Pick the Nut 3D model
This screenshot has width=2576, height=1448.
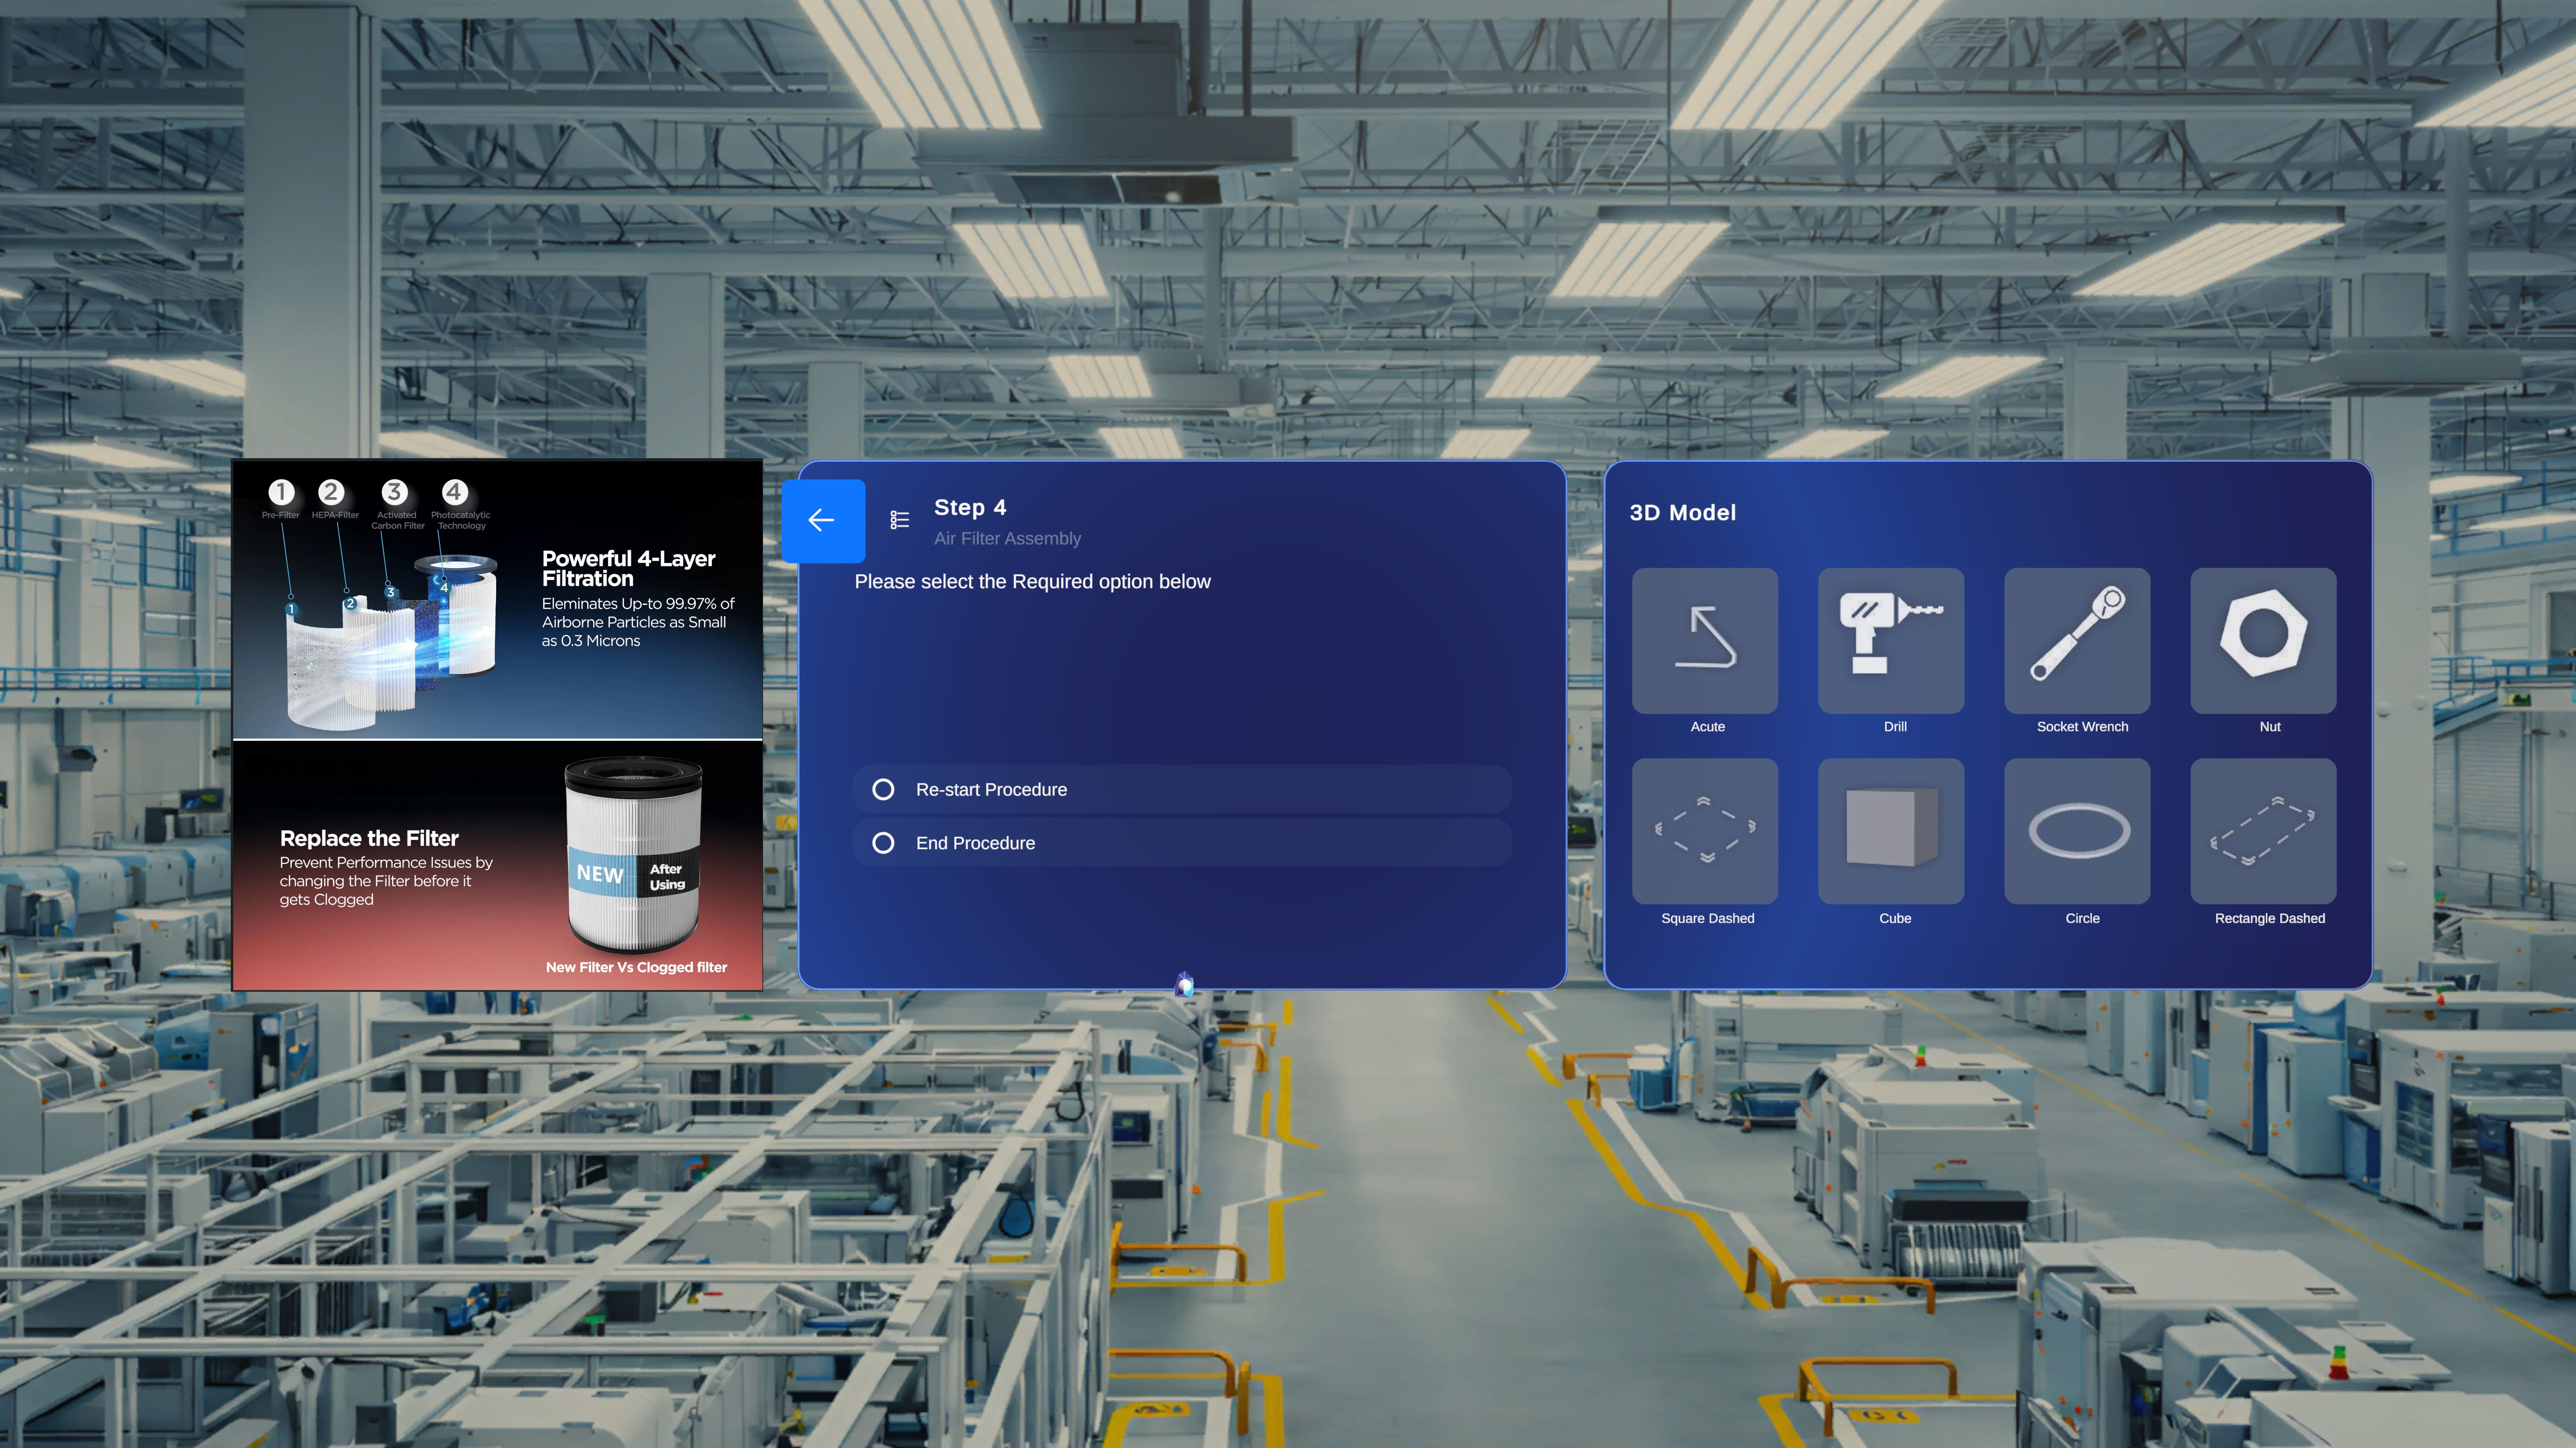click(x=2263, y=641)
